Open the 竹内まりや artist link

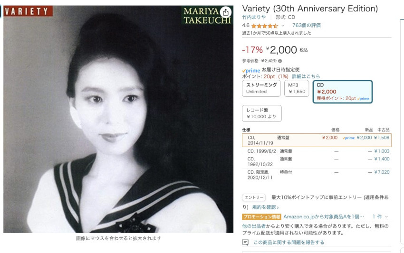pyautogui.click(x=254, y=17)
